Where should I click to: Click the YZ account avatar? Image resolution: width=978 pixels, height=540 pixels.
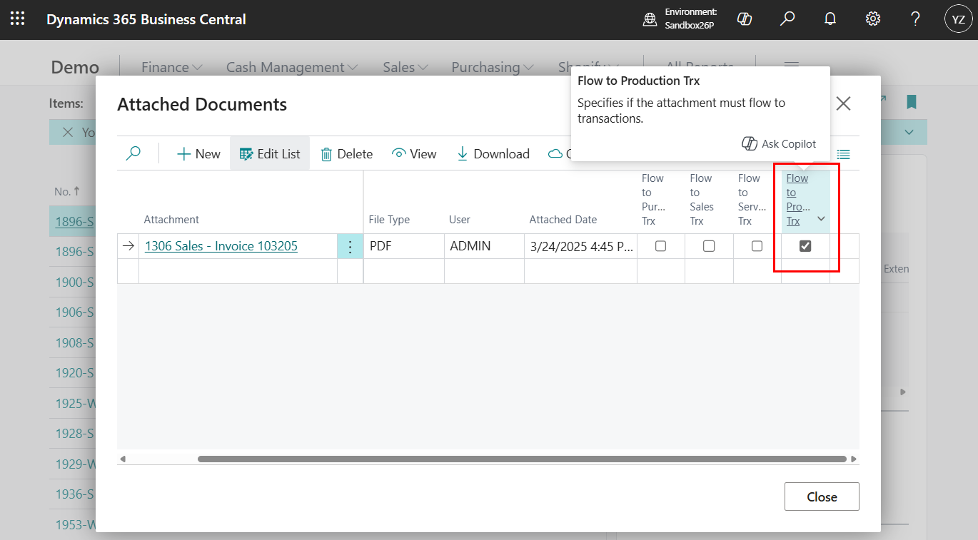(x=958, y=19)
